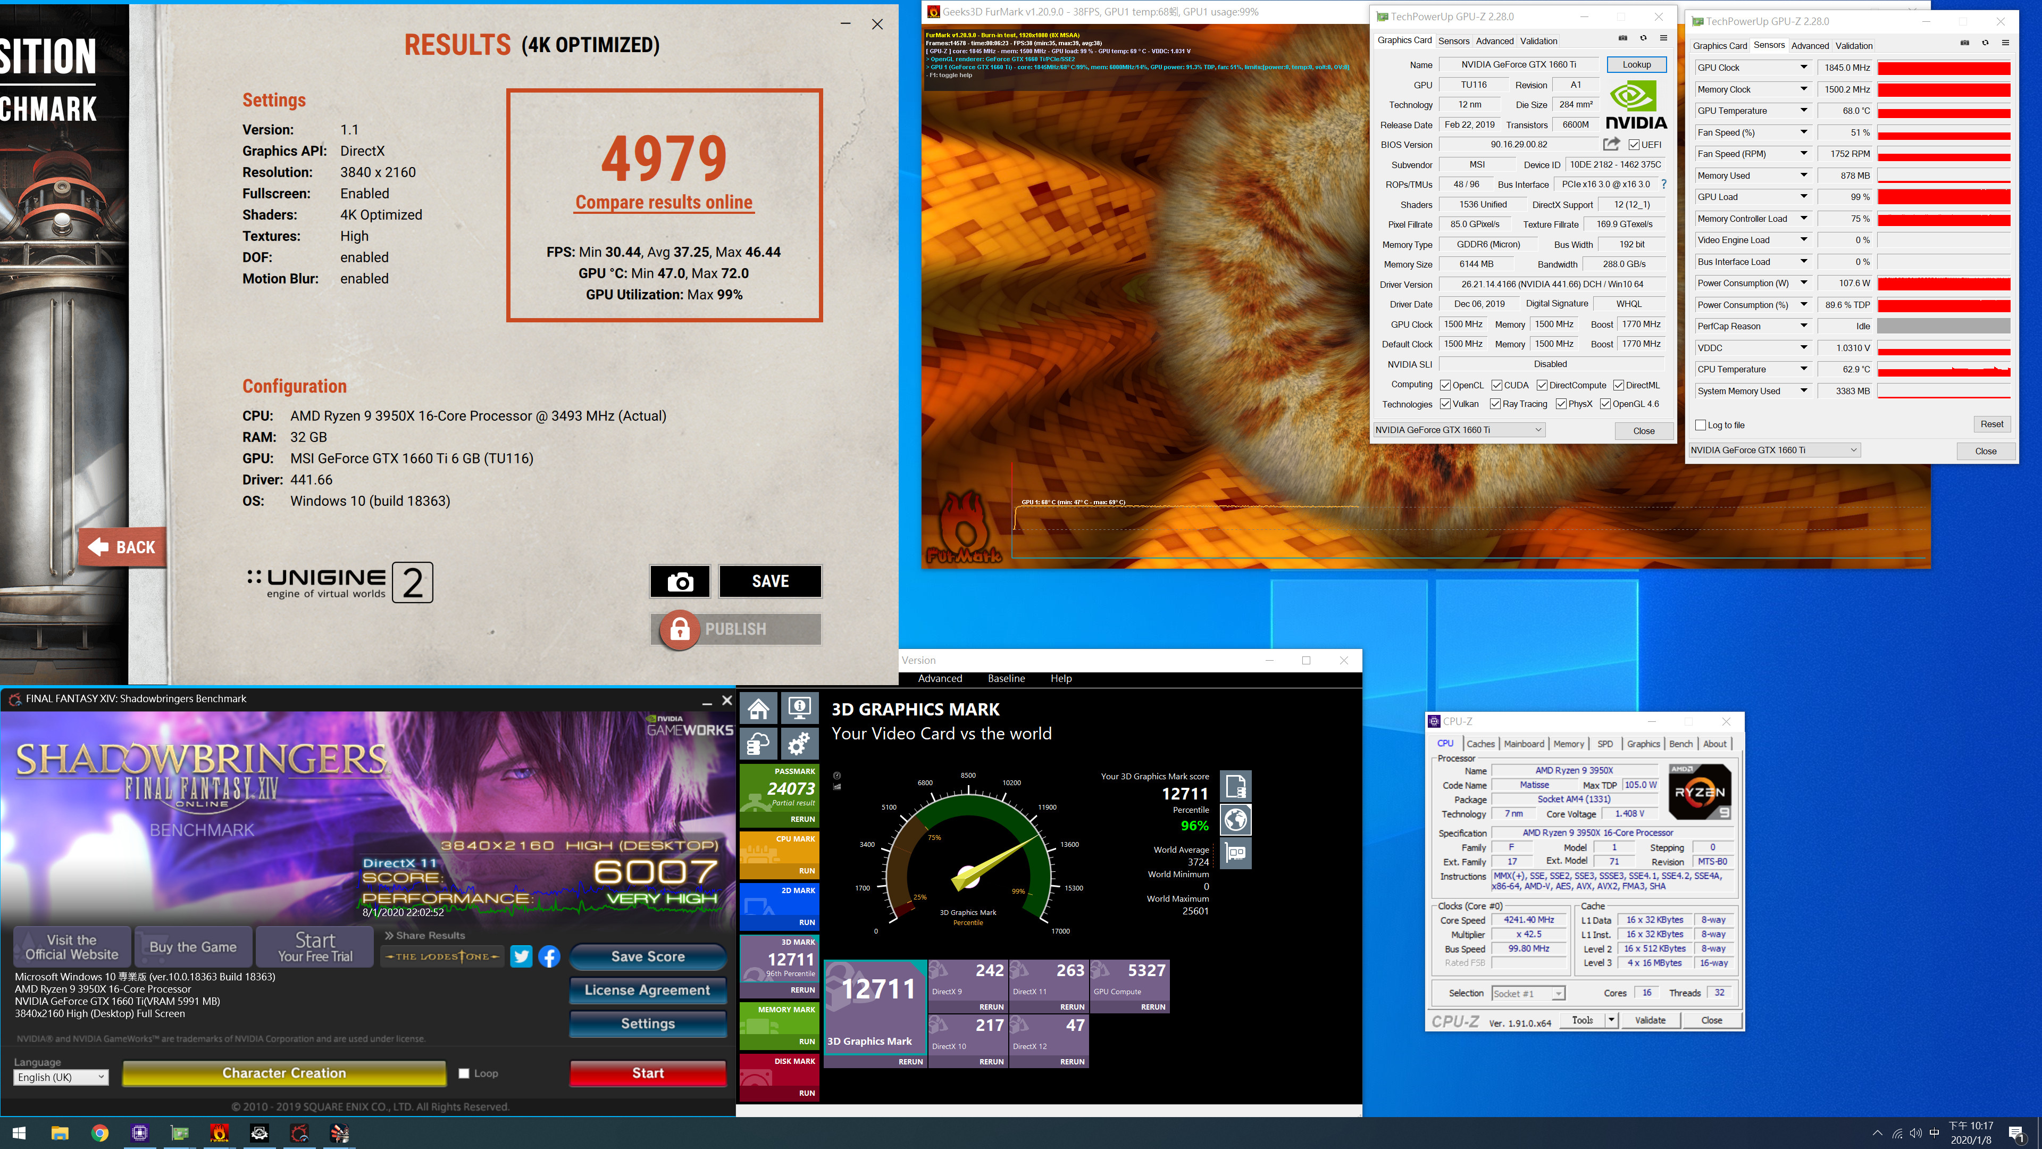Click the small gauge view icon above the dial

[837, 776]
